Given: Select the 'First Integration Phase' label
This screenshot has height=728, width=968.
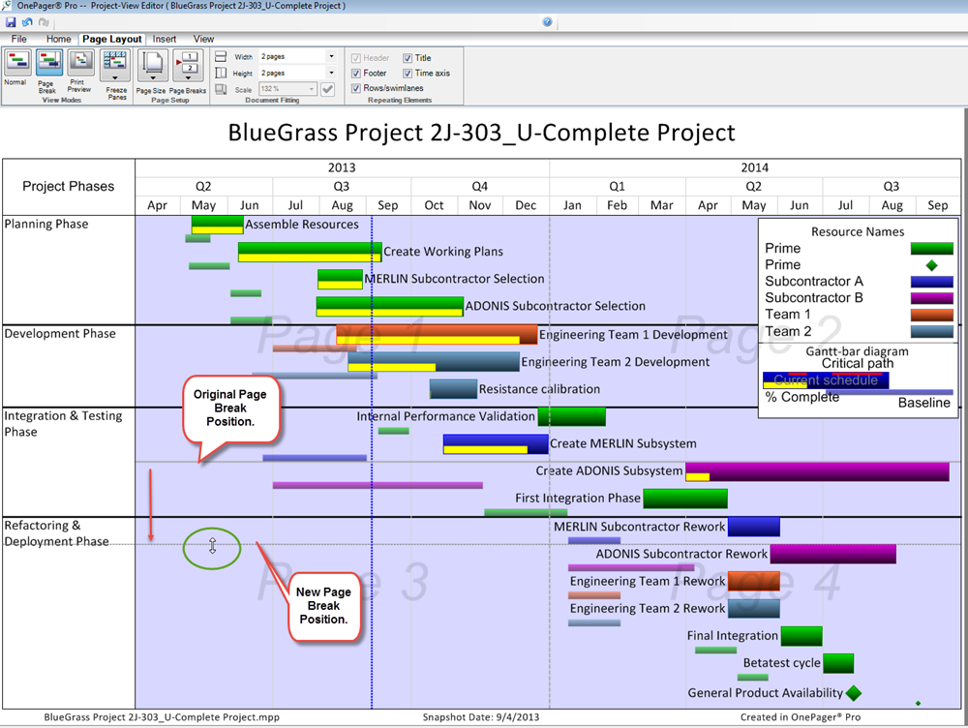Looking at the screenshot, I should click(x=578, y=498).
